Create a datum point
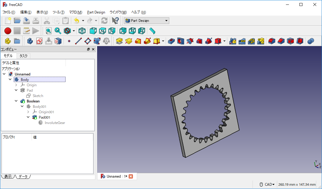The height and width of the screenshot is (189, 322). [69, 41]
